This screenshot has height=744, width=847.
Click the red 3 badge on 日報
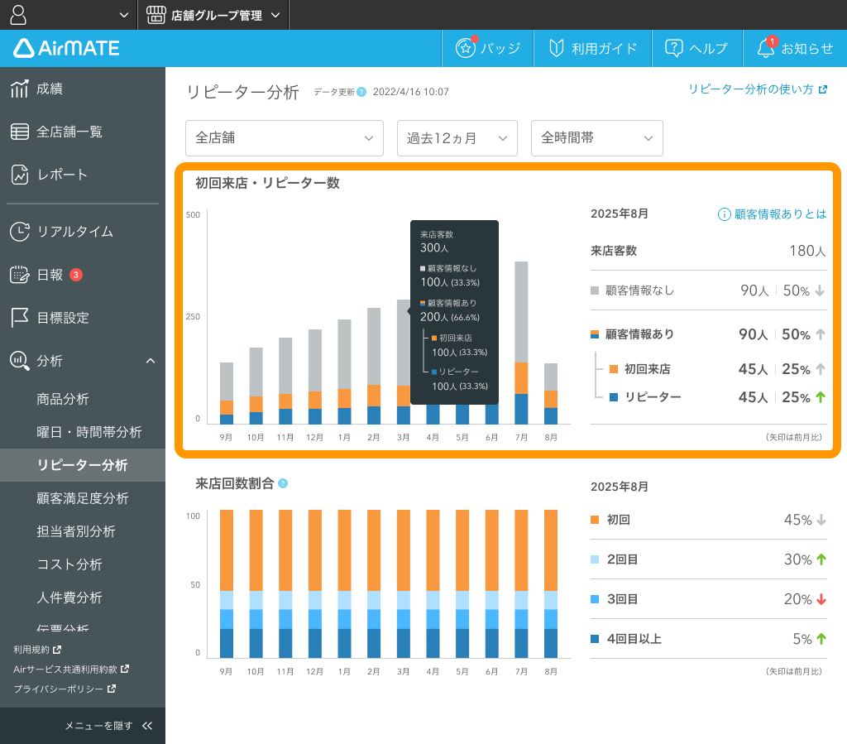[76, 275]
